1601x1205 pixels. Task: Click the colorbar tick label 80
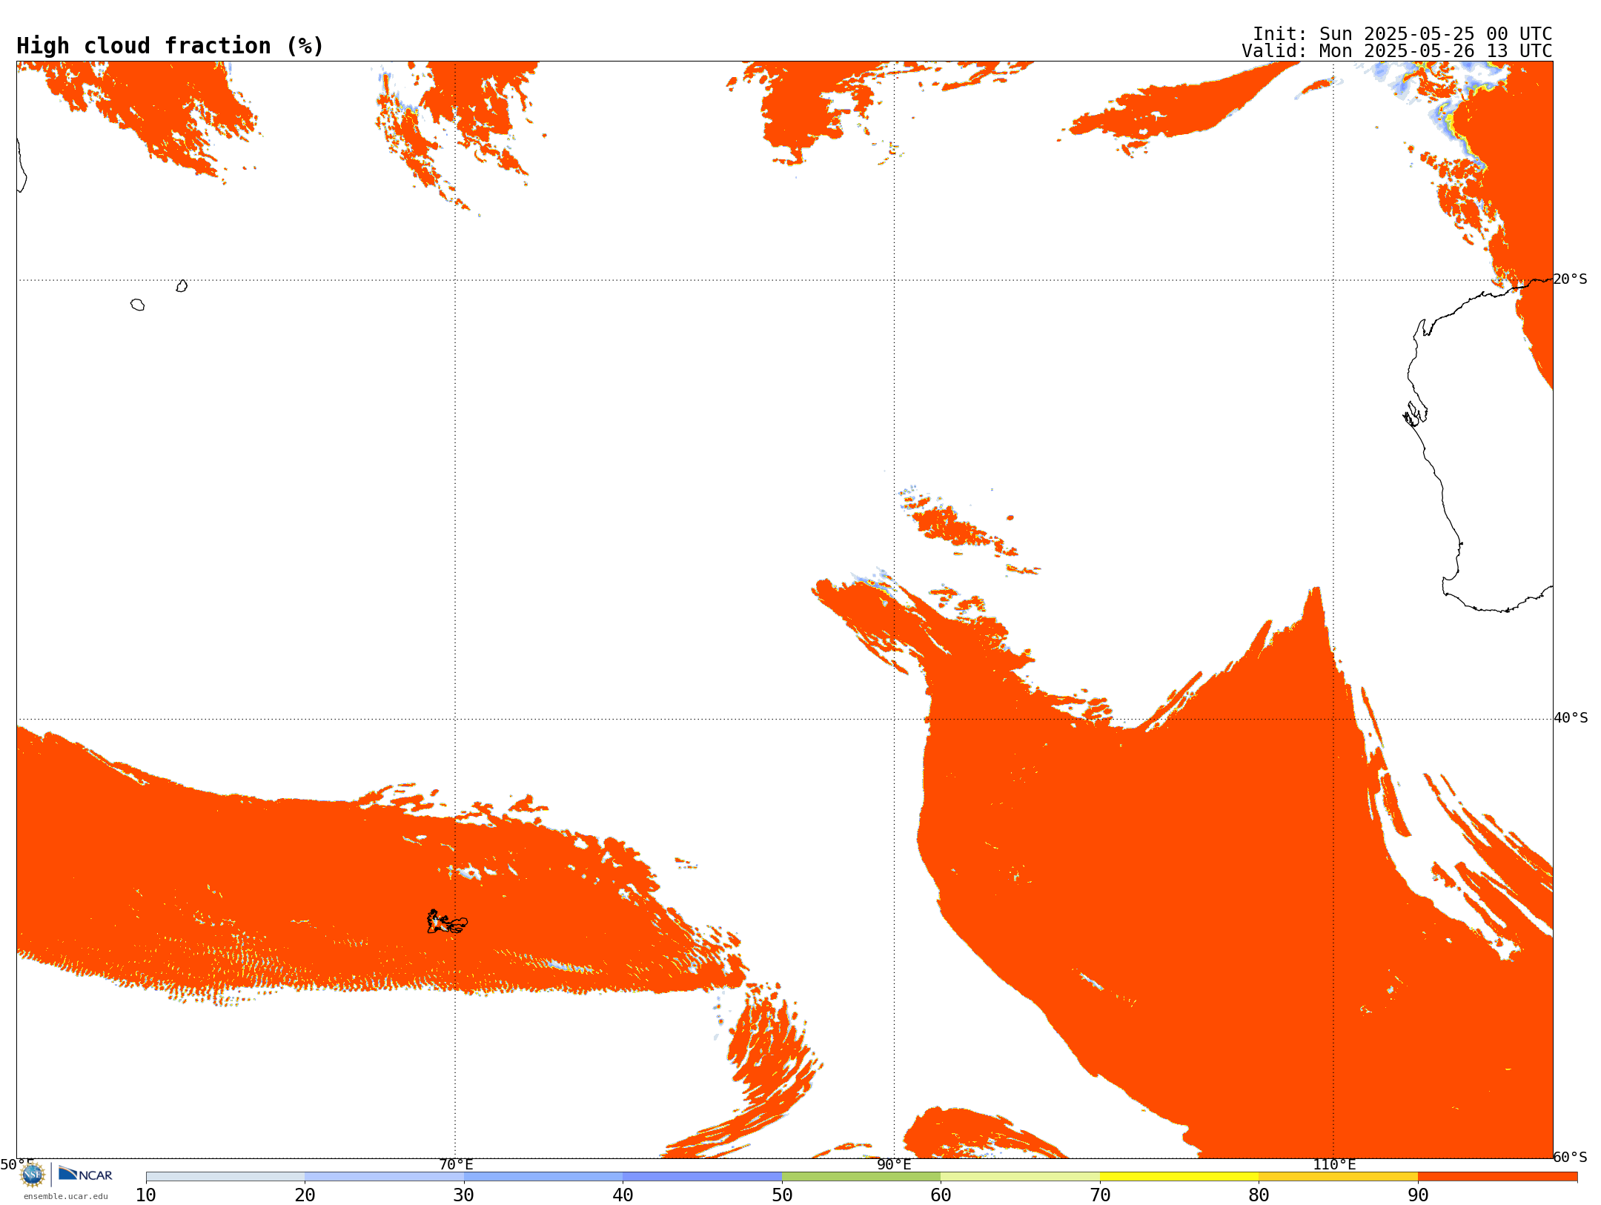[1259, 1195]
